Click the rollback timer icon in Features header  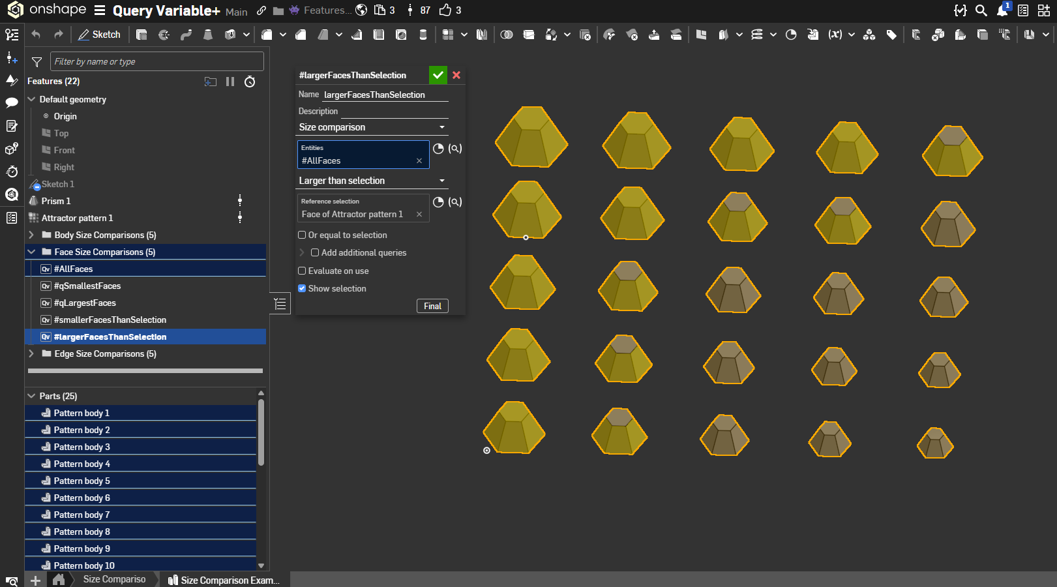pyautogui.click(x=250, y=82)
